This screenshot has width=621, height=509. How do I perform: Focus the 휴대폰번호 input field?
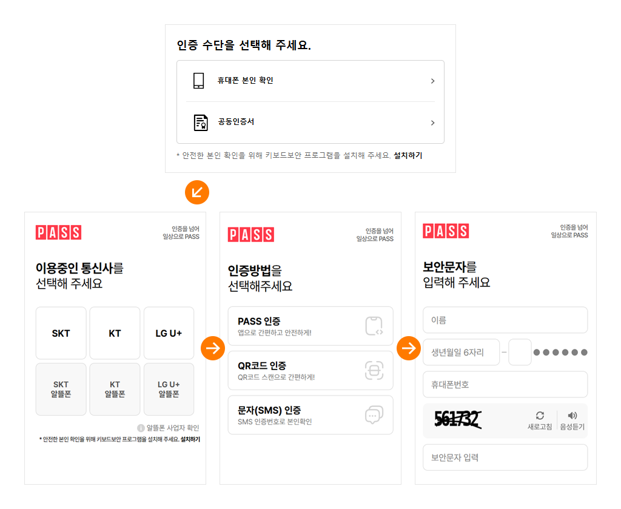point(505,384)
